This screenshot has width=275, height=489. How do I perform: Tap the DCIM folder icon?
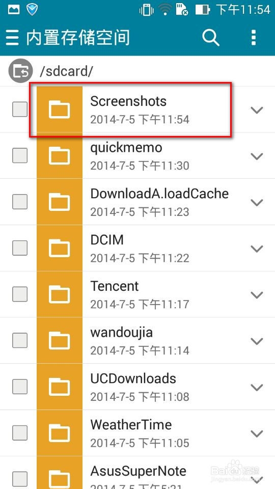[x=59, y=248]
